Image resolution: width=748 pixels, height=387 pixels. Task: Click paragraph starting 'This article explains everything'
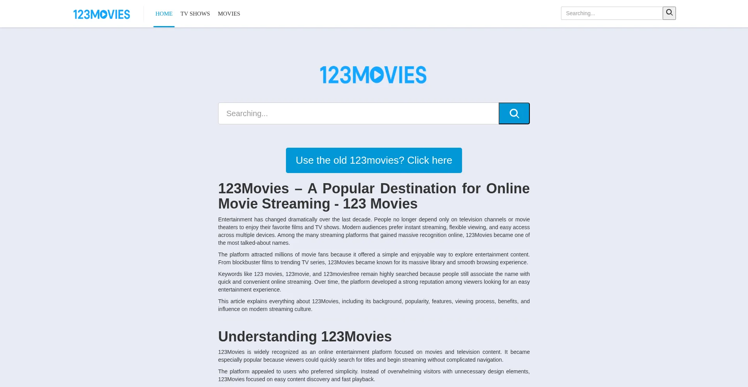[374, 305]
